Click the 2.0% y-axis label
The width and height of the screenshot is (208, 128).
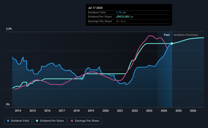point(9,29)
